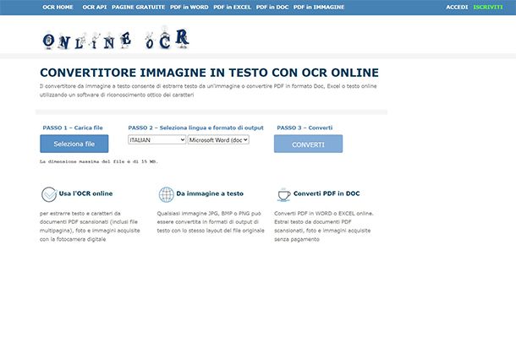Click the PASSO 1 – Carica file label

[73, 128]
